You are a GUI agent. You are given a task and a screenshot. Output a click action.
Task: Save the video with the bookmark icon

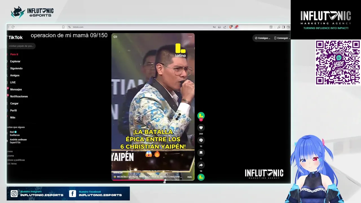(201, 153)
